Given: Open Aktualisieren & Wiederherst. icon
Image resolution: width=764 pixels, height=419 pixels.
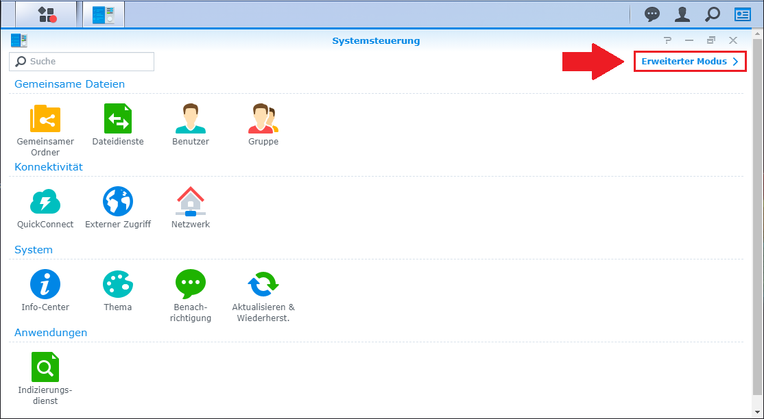Looking at the screenshot, I should pyautogui.click(x=263, y=284).
